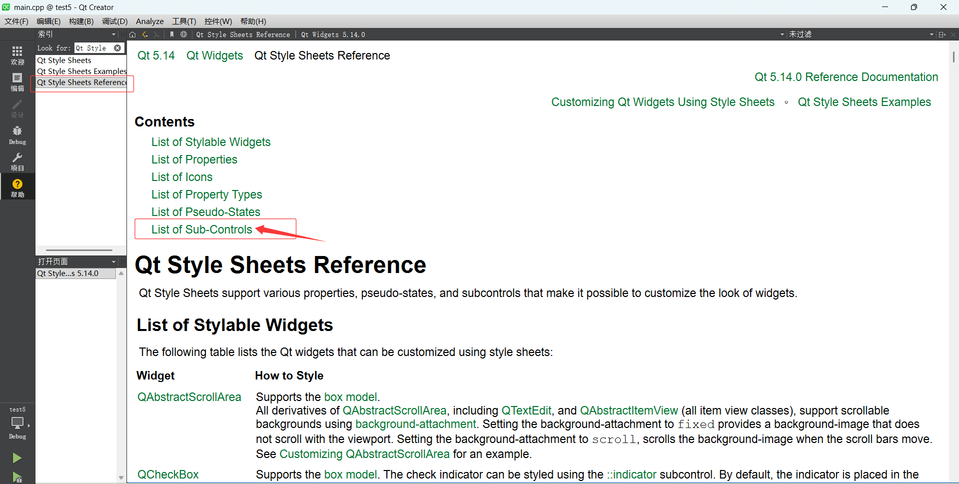Open the QTextEdit link
The height and width of the screenshot is (484, 959).
(x=526, y=410)
